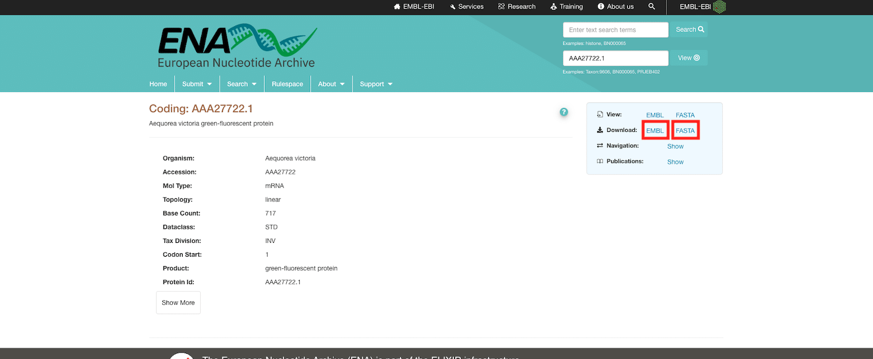The width and height of the screenshot is (873, 359).
Task: Click the View file icon in the side panel
Action: click(600, 115)
